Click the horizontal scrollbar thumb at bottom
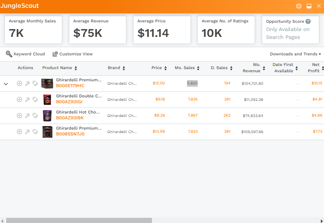Screen dimensions: 324x223 point(79,220)
